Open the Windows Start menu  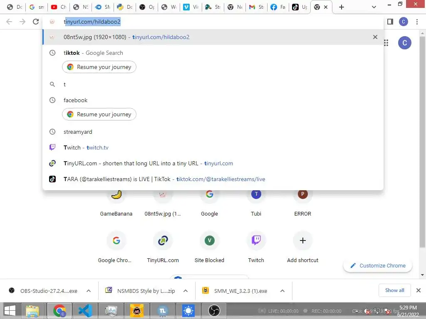click(x=10, y=311)
